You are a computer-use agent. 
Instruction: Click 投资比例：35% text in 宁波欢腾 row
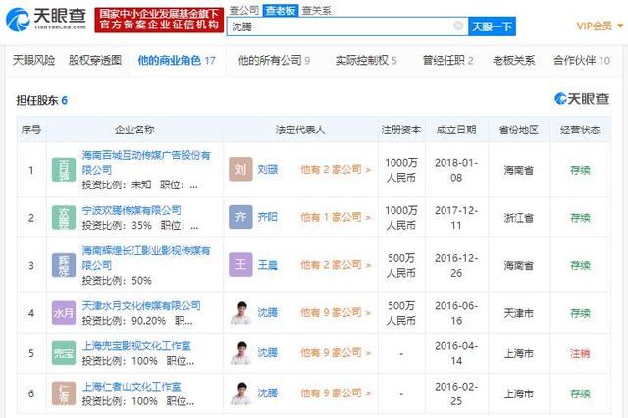pyautogui.click(x=117, y=226)
